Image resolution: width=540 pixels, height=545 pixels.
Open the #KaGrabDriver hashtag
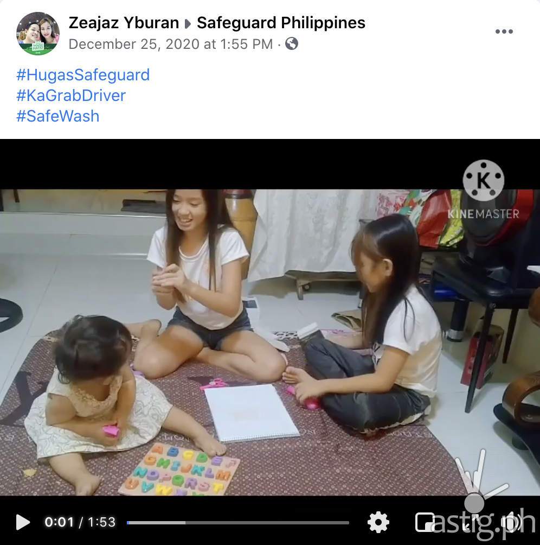[71, 95]
